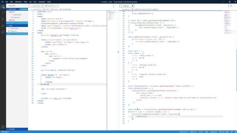Screen dimensions: 237x133
Task: Select highlighted main.js in CODE folder
Action: click(x=17, y=34)
